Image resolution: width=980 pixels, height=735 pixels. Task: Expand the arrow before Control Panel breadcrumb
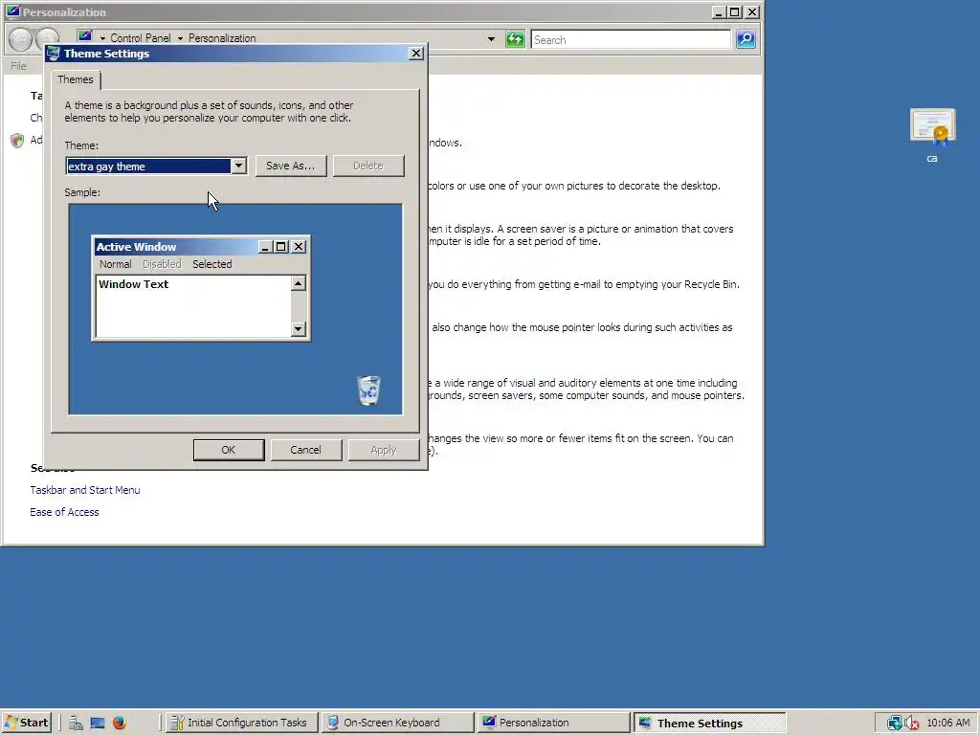(102, 38)
